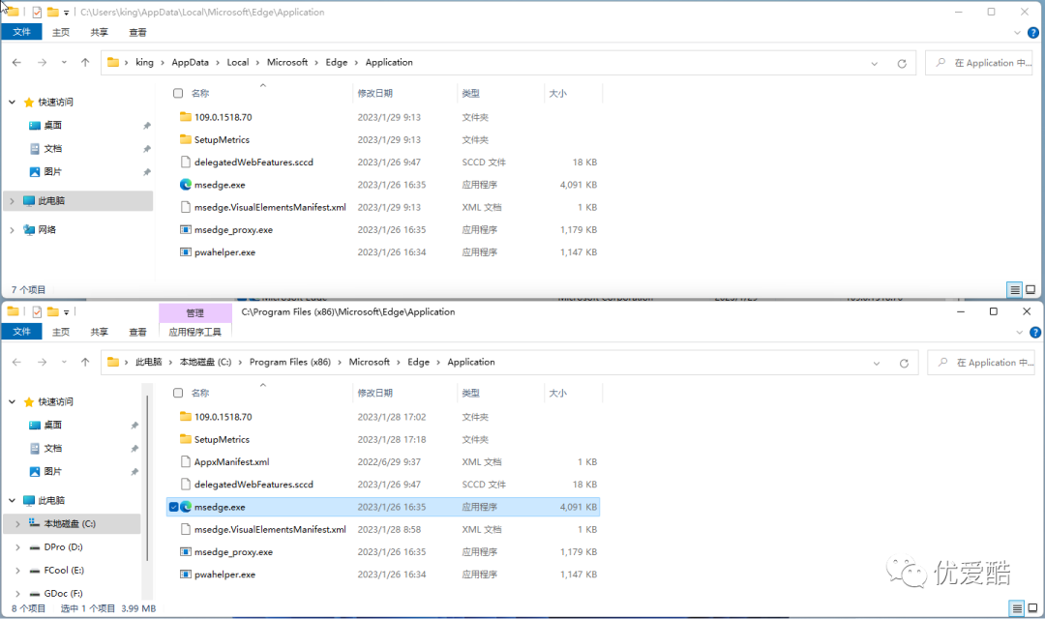Refresh the bottom window folder view

(904, 363)
